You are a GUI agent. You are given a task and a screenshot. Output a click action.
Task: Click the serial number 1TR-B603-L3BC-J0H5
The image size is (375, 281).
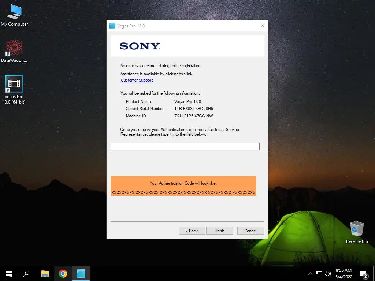[193, 109]
